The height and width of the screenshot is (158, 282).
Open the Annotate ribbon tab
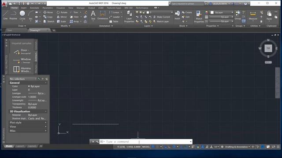(34, 8)
